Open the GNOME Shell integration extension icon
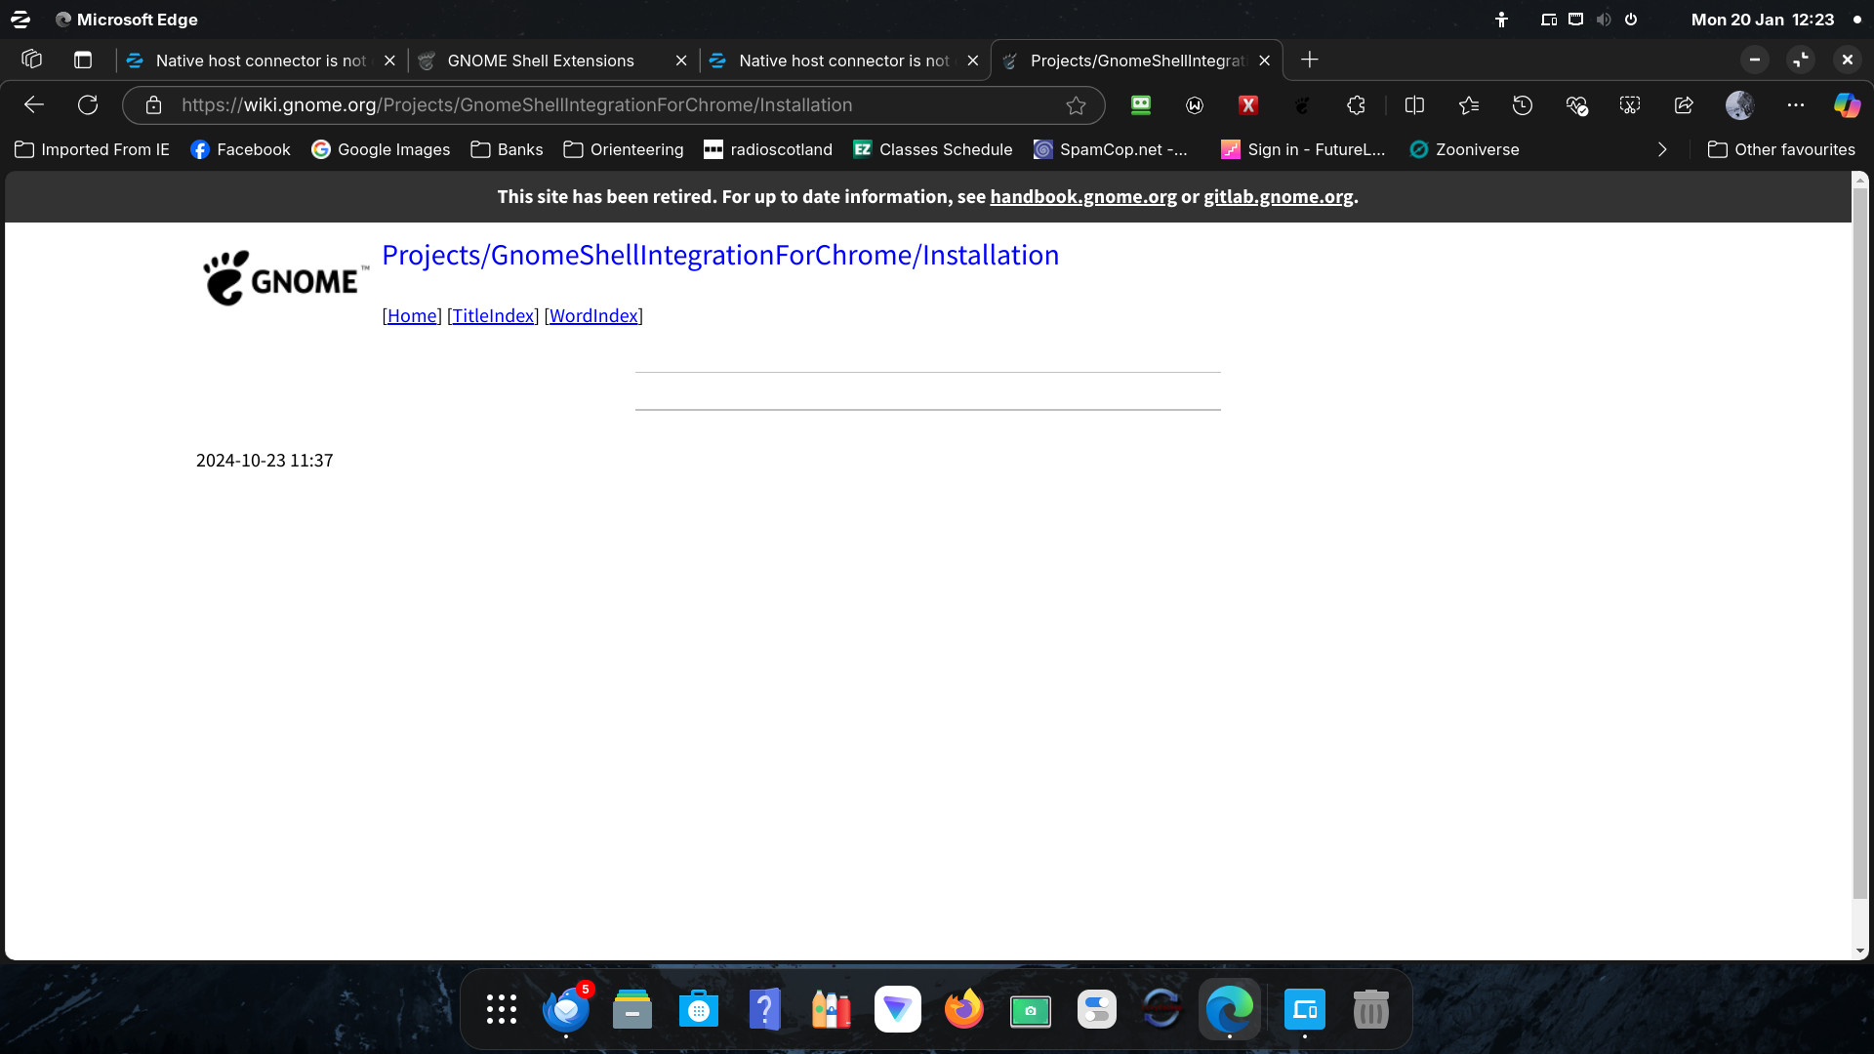Viewport: 1874px width, 1054px height. tap(1302, 105)
